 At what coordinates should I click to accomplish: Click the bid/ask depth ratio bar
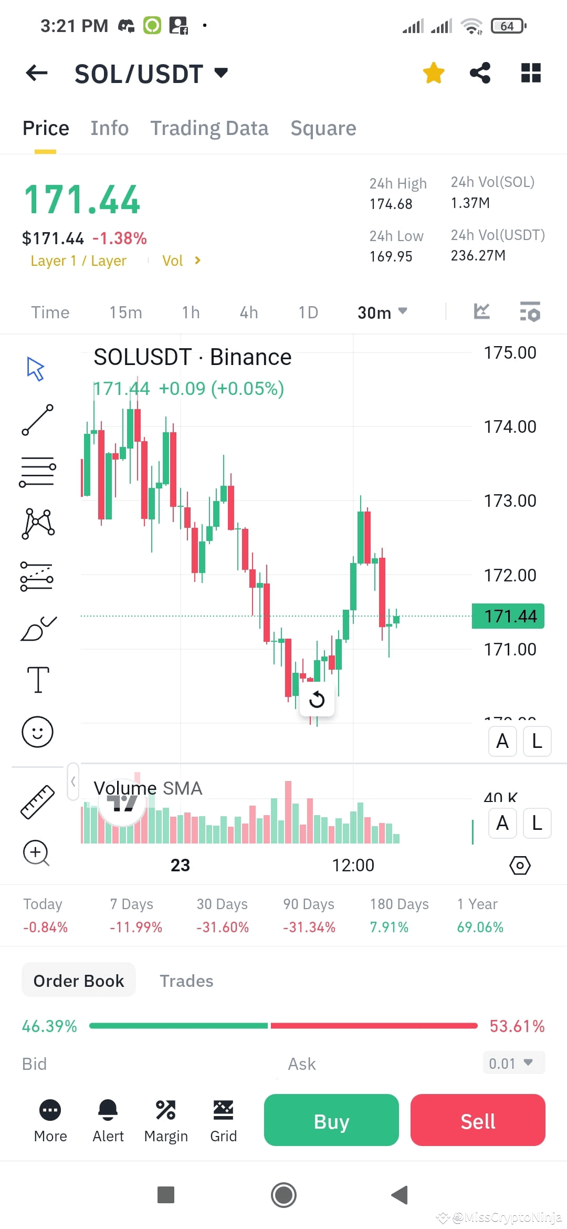(283, 1025)
